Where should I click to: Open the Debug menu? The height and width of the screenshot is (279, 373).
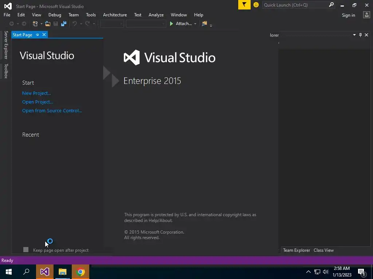tap(55, 15)
